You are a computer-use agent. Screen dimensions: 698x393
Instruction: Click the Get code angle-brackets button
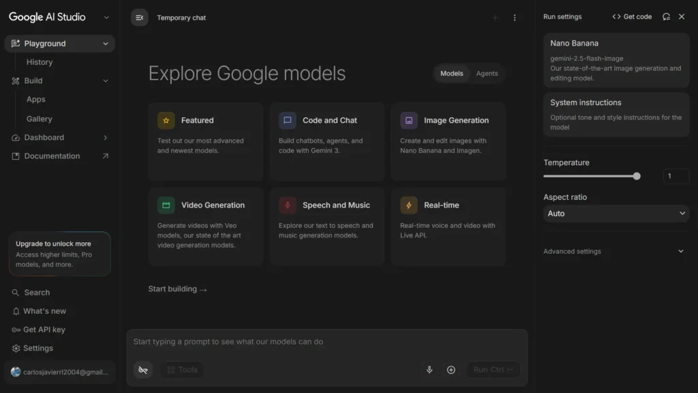[632, 16]
